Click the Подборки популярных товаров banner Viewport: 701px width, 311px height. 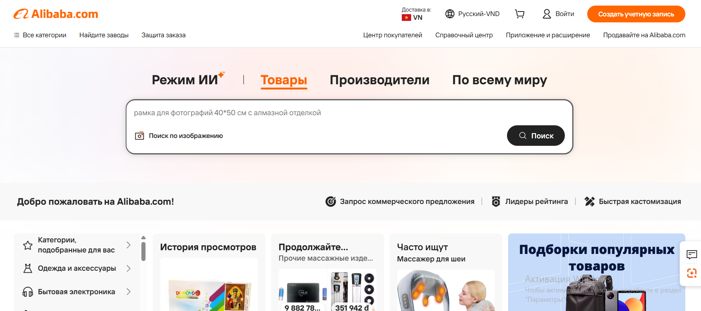[x=597, y=272]
